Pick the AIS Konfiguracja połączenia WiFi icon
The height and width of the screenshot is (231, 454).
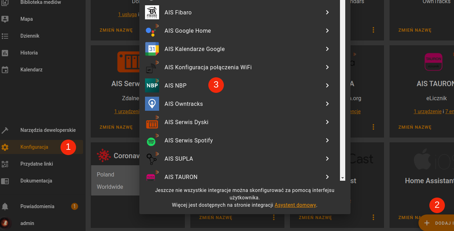click(x=152, y=67)
